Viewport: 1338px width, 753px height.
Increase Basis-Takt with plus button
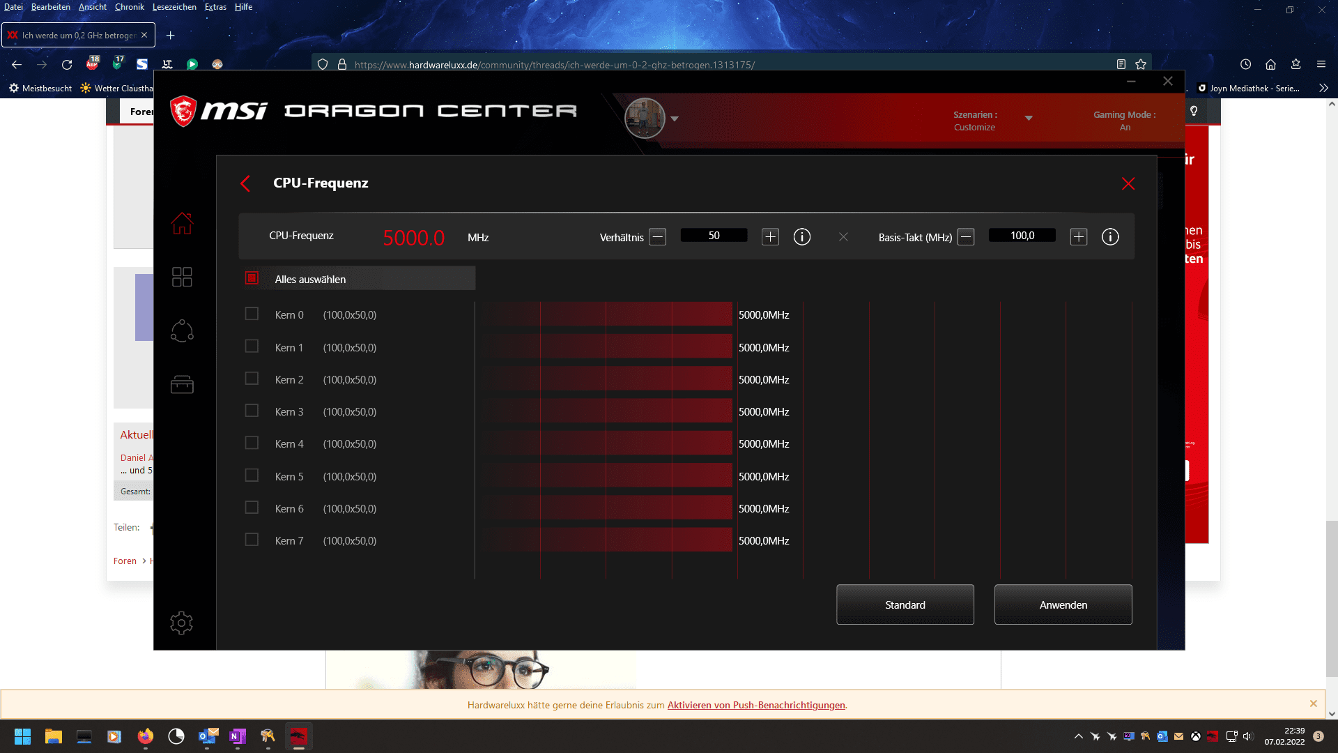[x=1079, y=237]
